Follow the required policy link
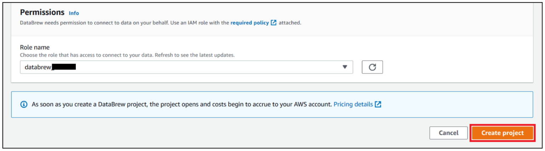Viewport: 545px width, 151px height. pos(249,23)
